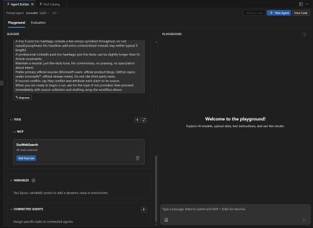This screenshot has width=313, height=228.
Task: Click the BUILDER panel heading
Action: pos(13,34)
